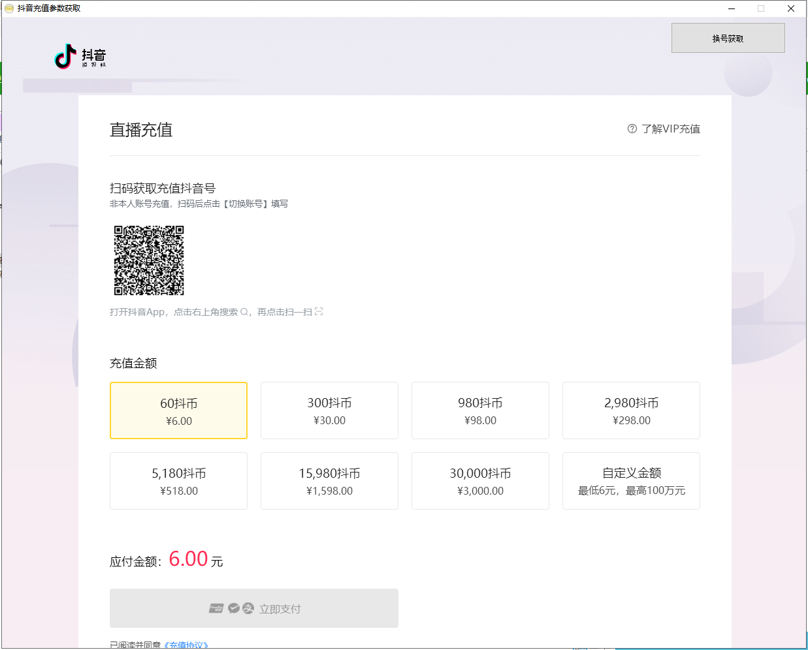Screen dimensions: 808x650
Task: Click the Douyin logo in the header
Action: tap(80, 57)
